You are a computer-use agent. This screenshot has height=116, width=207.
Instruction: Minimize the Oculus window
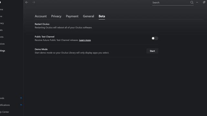197,2
